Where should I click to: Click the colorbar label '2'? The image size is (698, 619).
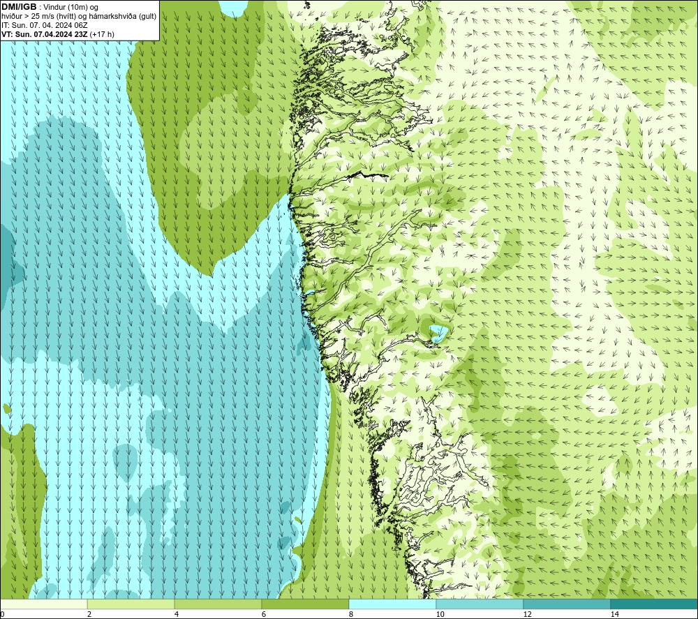click(x=89, y=614)
